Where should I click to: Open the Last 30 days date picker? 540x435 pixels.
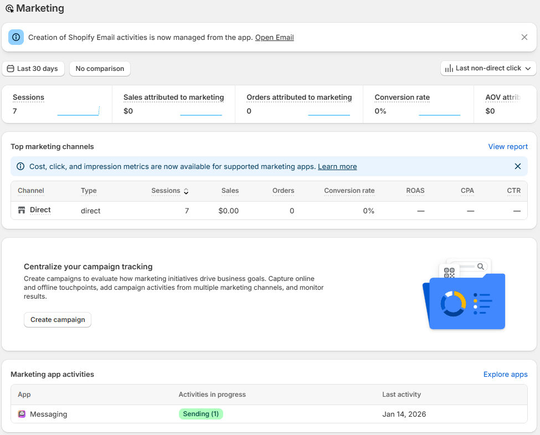(33, 68)
